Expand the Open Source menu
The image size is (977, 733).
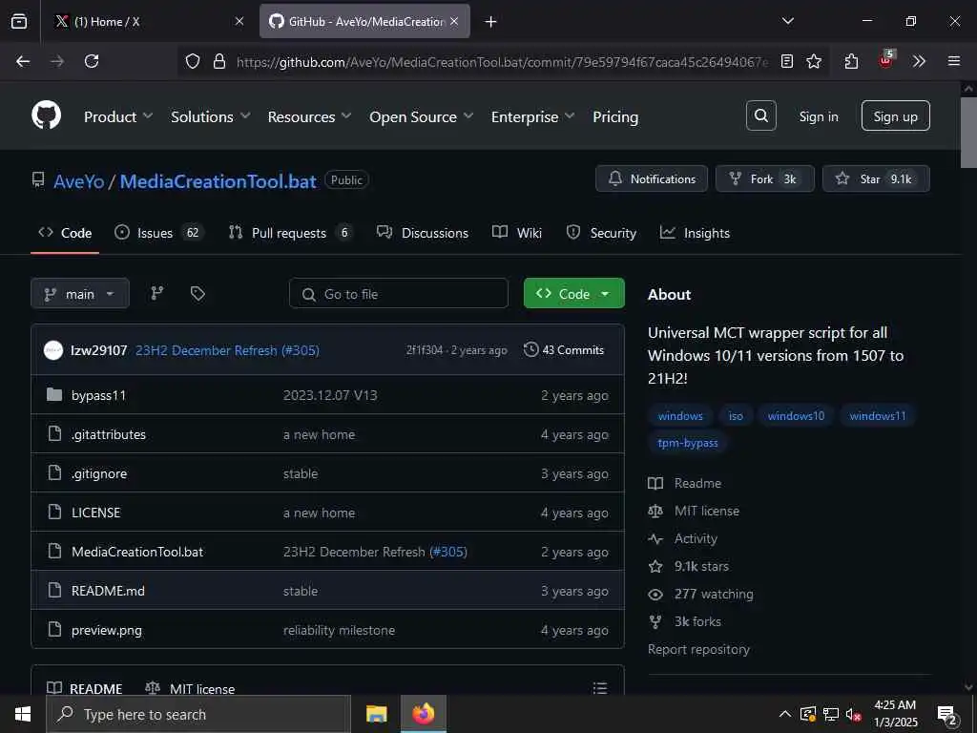421,116
